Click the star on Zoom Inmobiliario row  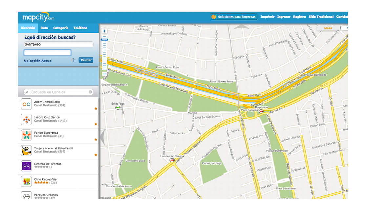(x=96, y=109)
